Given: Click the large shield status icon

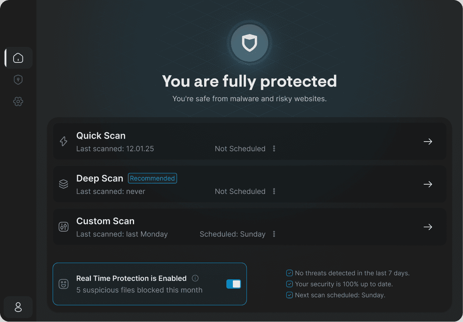Looking at the screenshot, I should coord(249,43).
